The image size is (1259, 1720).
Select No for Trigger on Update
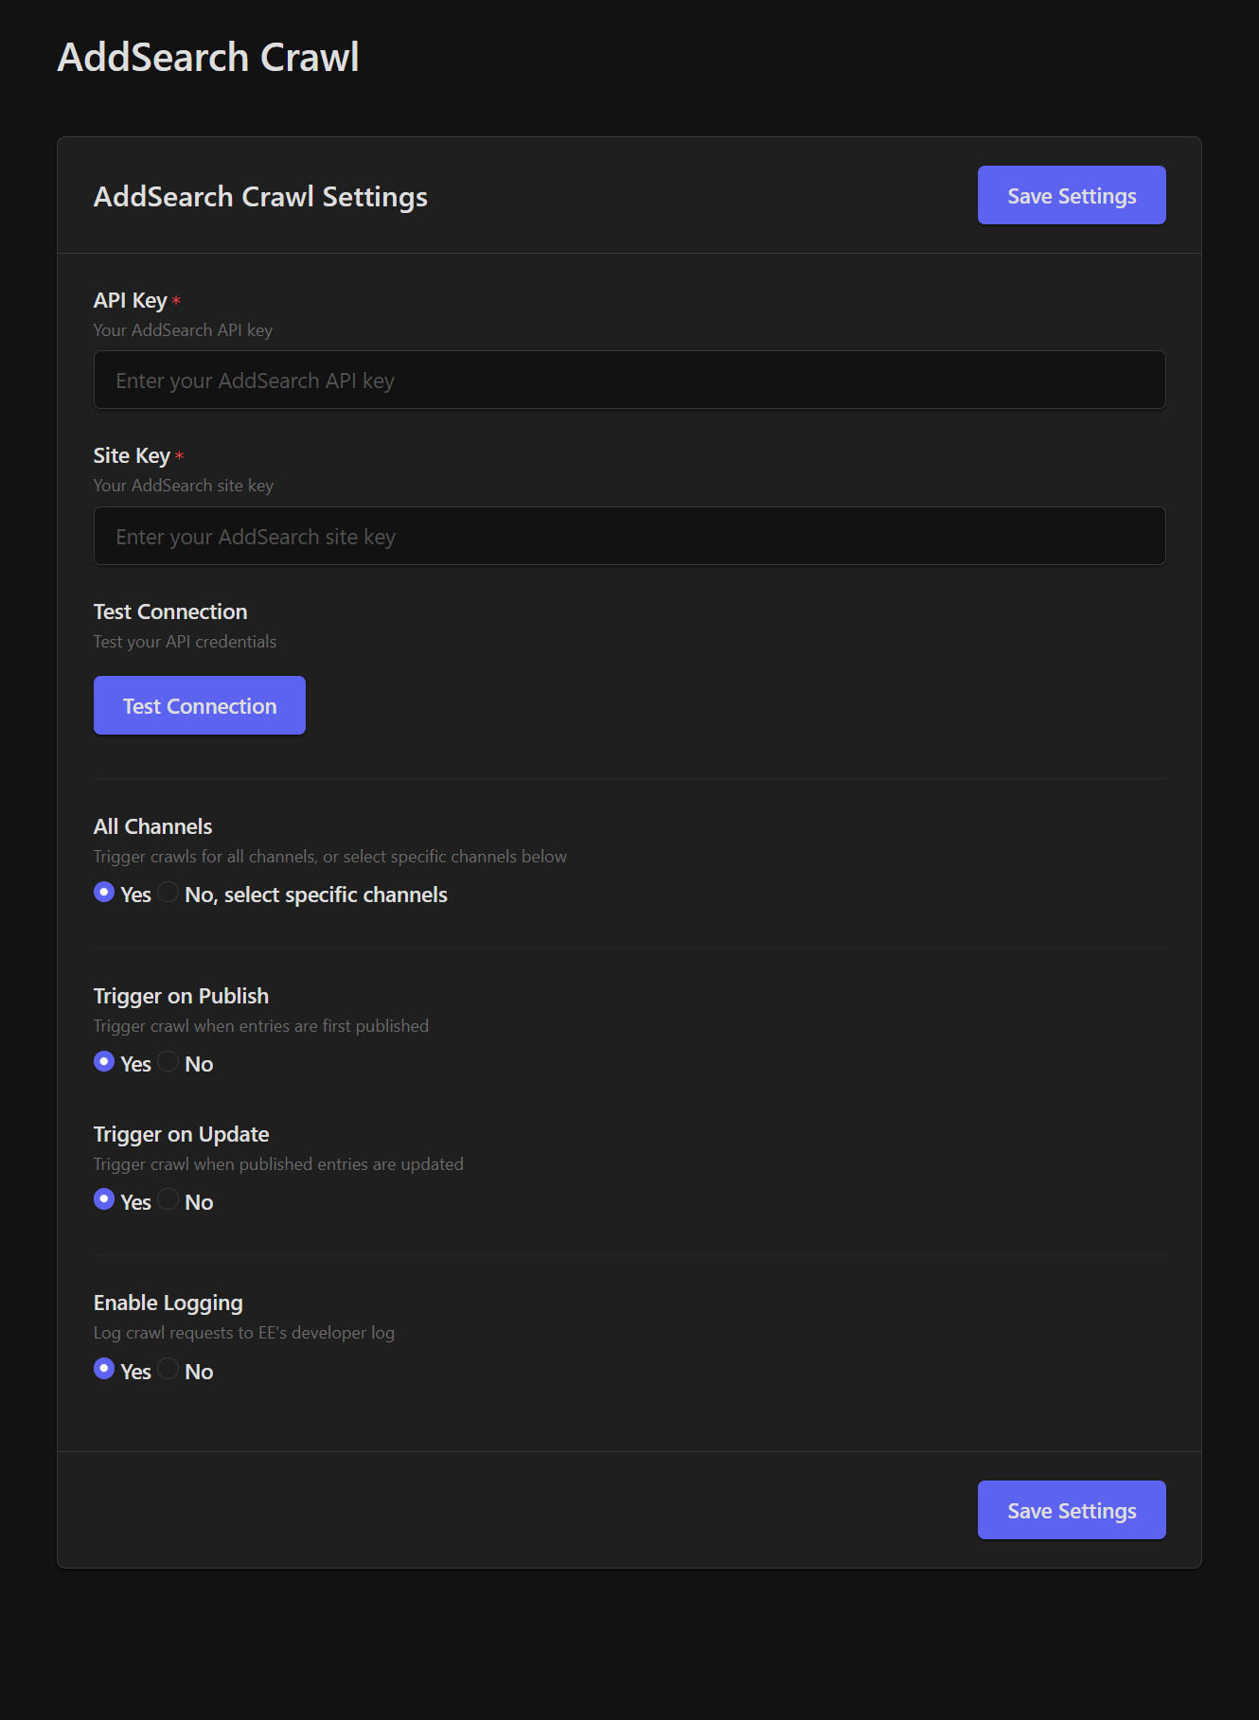(x=168, y=1199)
